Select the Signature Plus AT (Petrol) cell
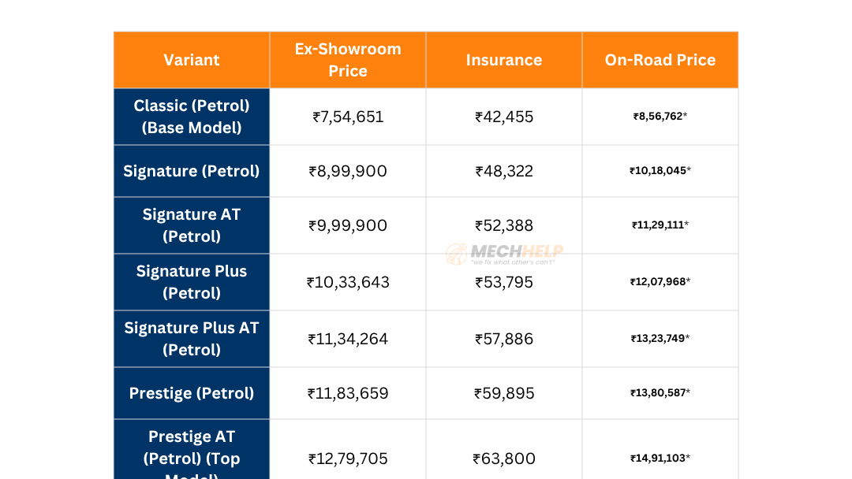Image resolution: width=852 pixels, height=479 pixels. click(192, 339)
